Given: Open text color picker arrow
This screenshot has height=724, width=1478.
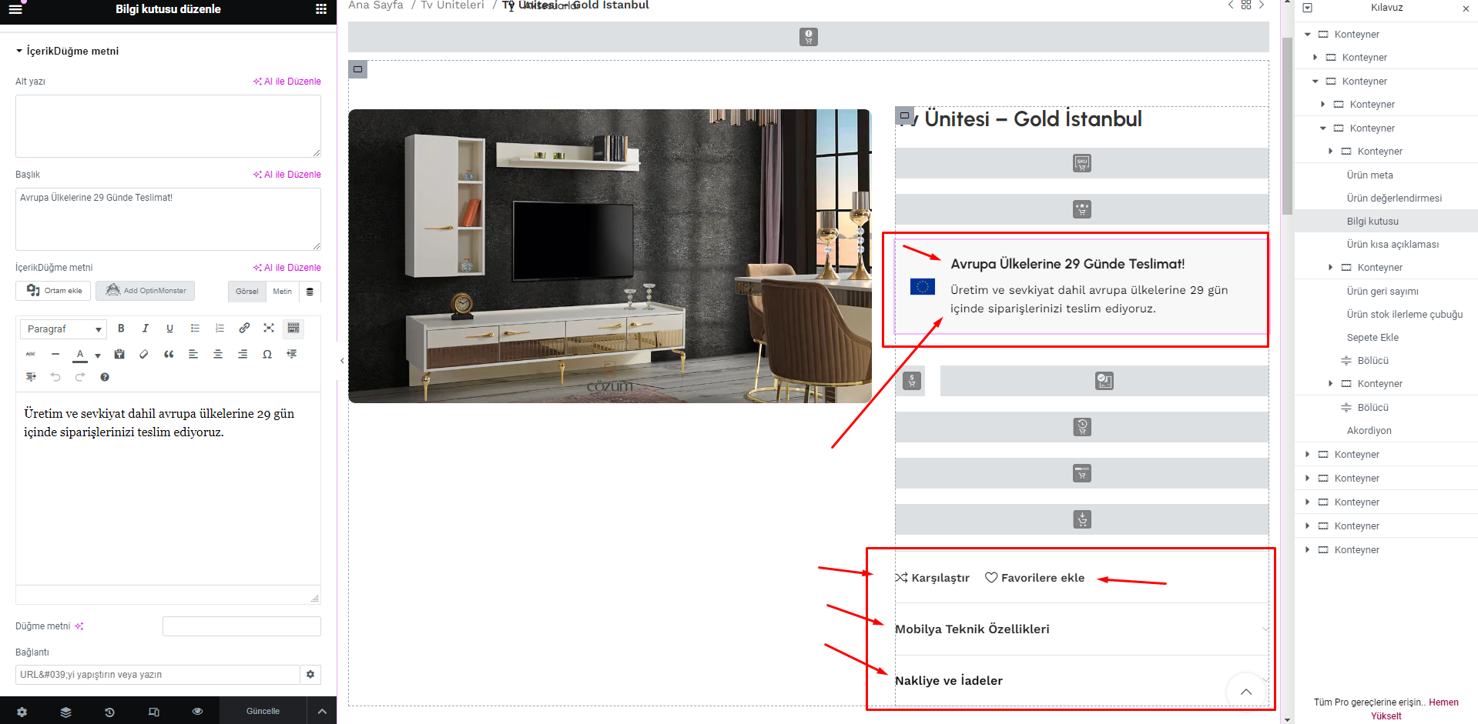Looking at the screenshot, I should point(98,355).
